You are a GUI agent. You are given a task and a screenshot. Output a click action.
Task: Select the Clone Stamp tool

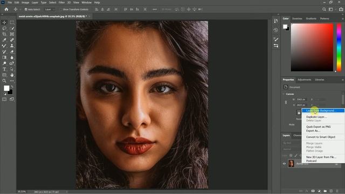pos(12,46)
